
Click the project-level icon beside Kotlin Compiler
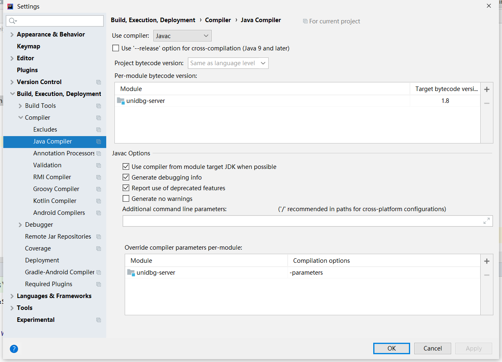click(98, 201)
